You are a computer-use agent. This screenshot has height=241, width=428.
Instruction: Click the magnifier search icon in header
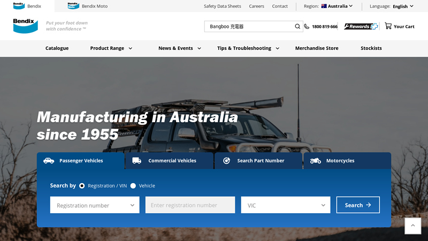coord(297,26)
